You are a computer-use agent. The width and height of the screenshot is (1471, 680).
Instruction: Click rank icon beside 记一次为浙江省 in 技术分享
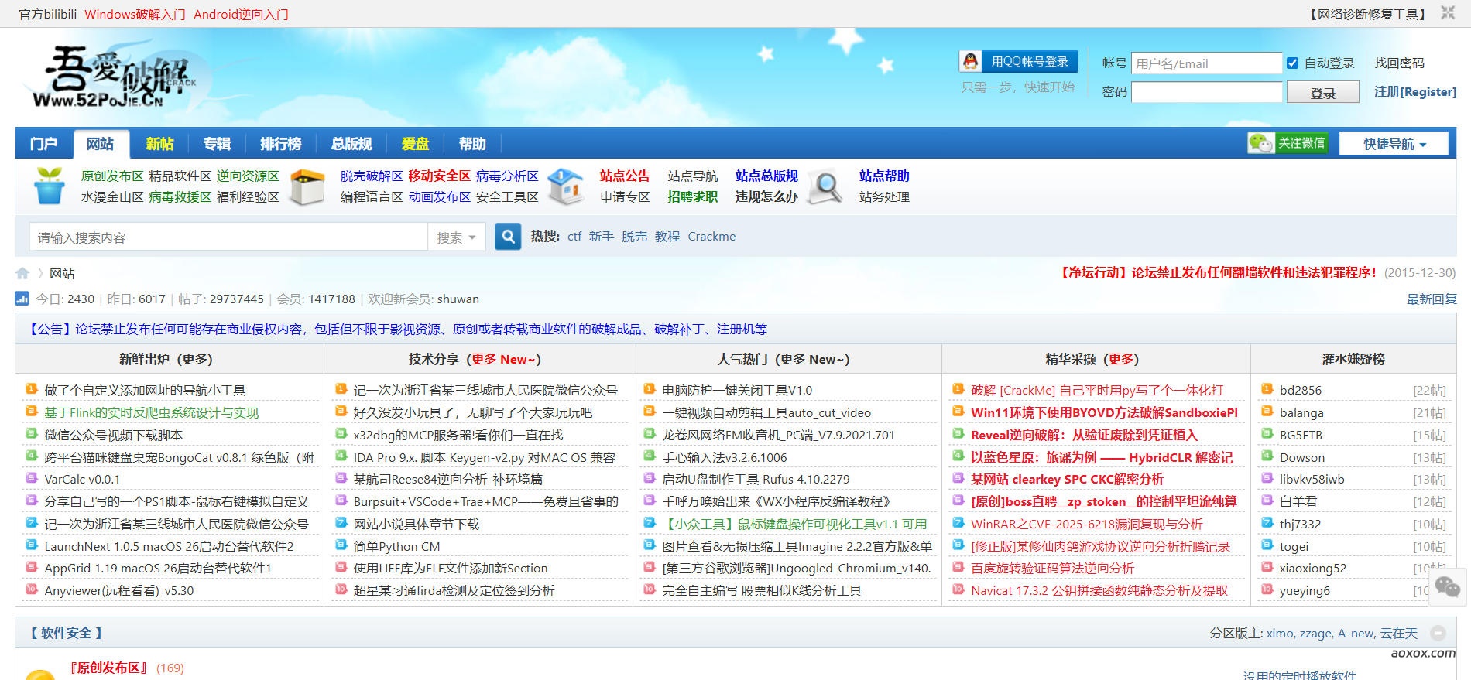click(341, 389)
